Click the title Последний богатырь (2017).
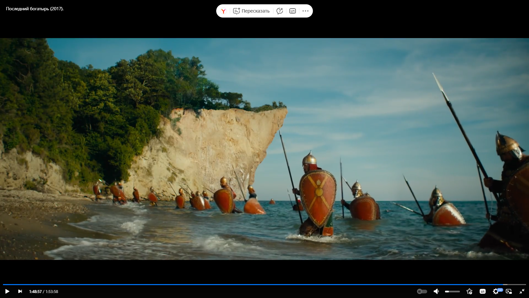This screenshot has width=529, height=298. (x=35, y=9)
